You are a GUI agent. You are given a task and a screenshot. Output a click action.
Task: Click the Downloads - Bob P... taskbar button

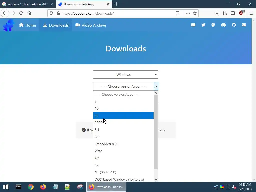pyautogui.click(x=106, y=187)
